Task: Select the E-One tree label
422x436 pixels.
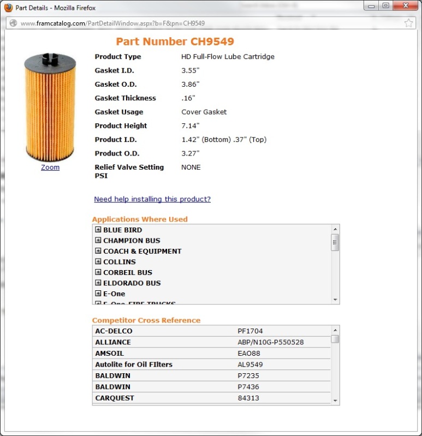Action: (114, 294)
